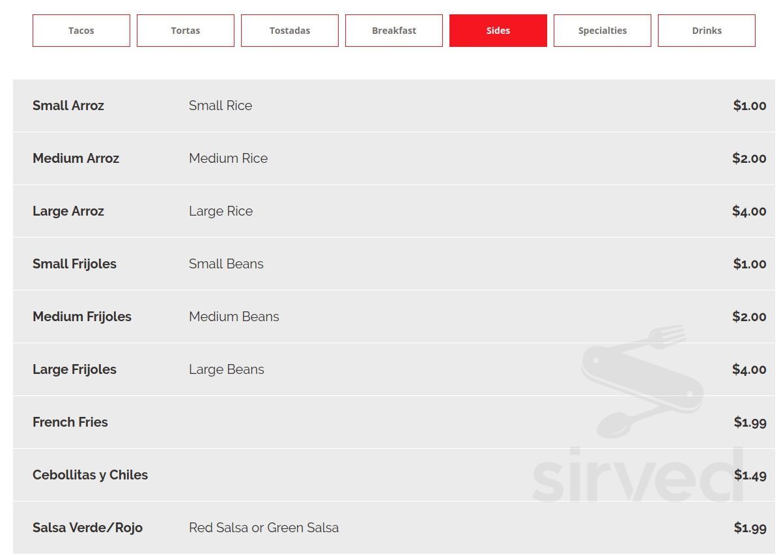Image resolution: width=781 pixels, height=555 pixels.
Task: Select the Tostadas category tab
Action: (290, 31)
